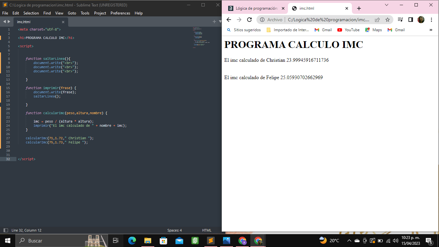Open File Explorer from taskbar
Image resolution: width=439 pixels, height=247 pixels.
pos(148,241)
